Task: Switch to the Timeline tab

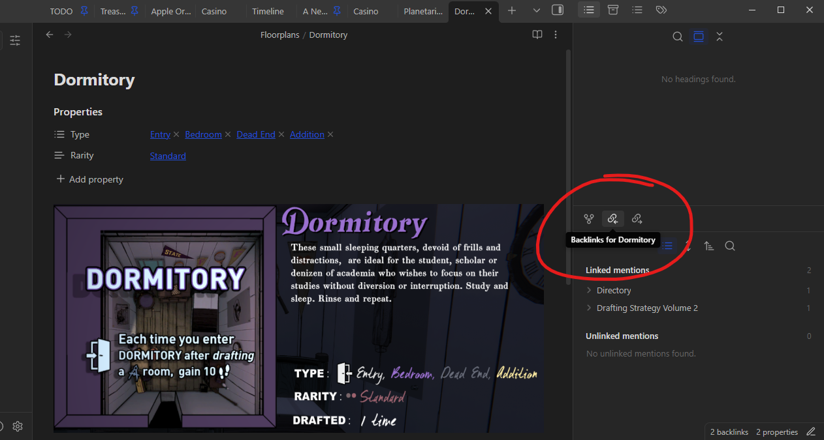Action: pos(268,11)
